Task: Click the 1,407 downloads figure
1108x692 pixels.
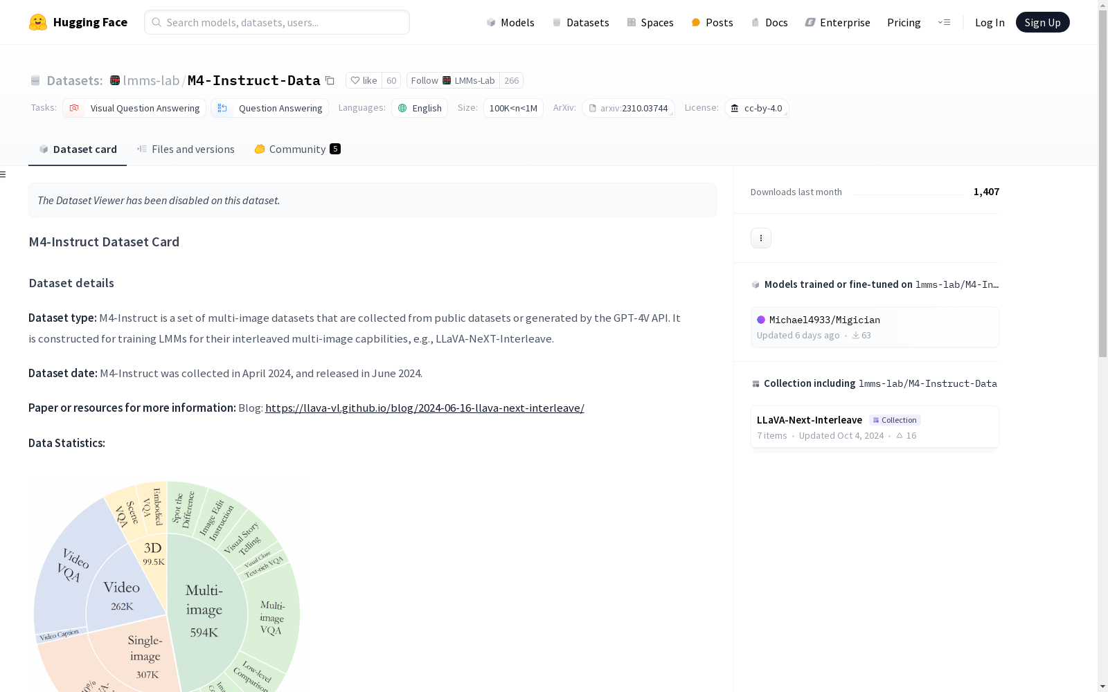Action: point(986,192)
